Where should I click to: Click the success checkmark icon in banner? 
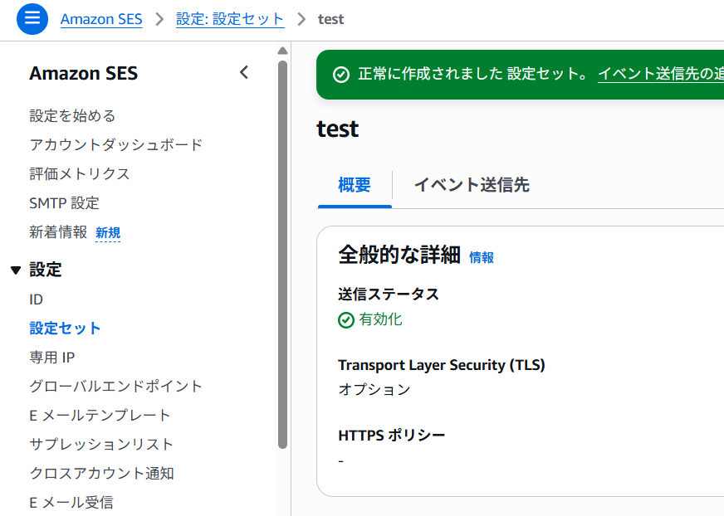(341, 75)
